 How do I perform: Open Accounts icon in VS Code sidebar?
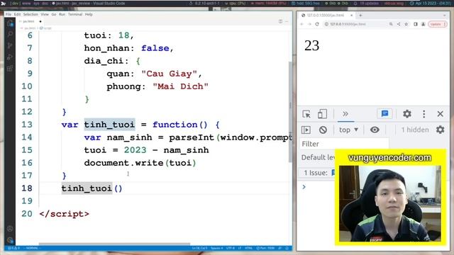coord(10,229)
